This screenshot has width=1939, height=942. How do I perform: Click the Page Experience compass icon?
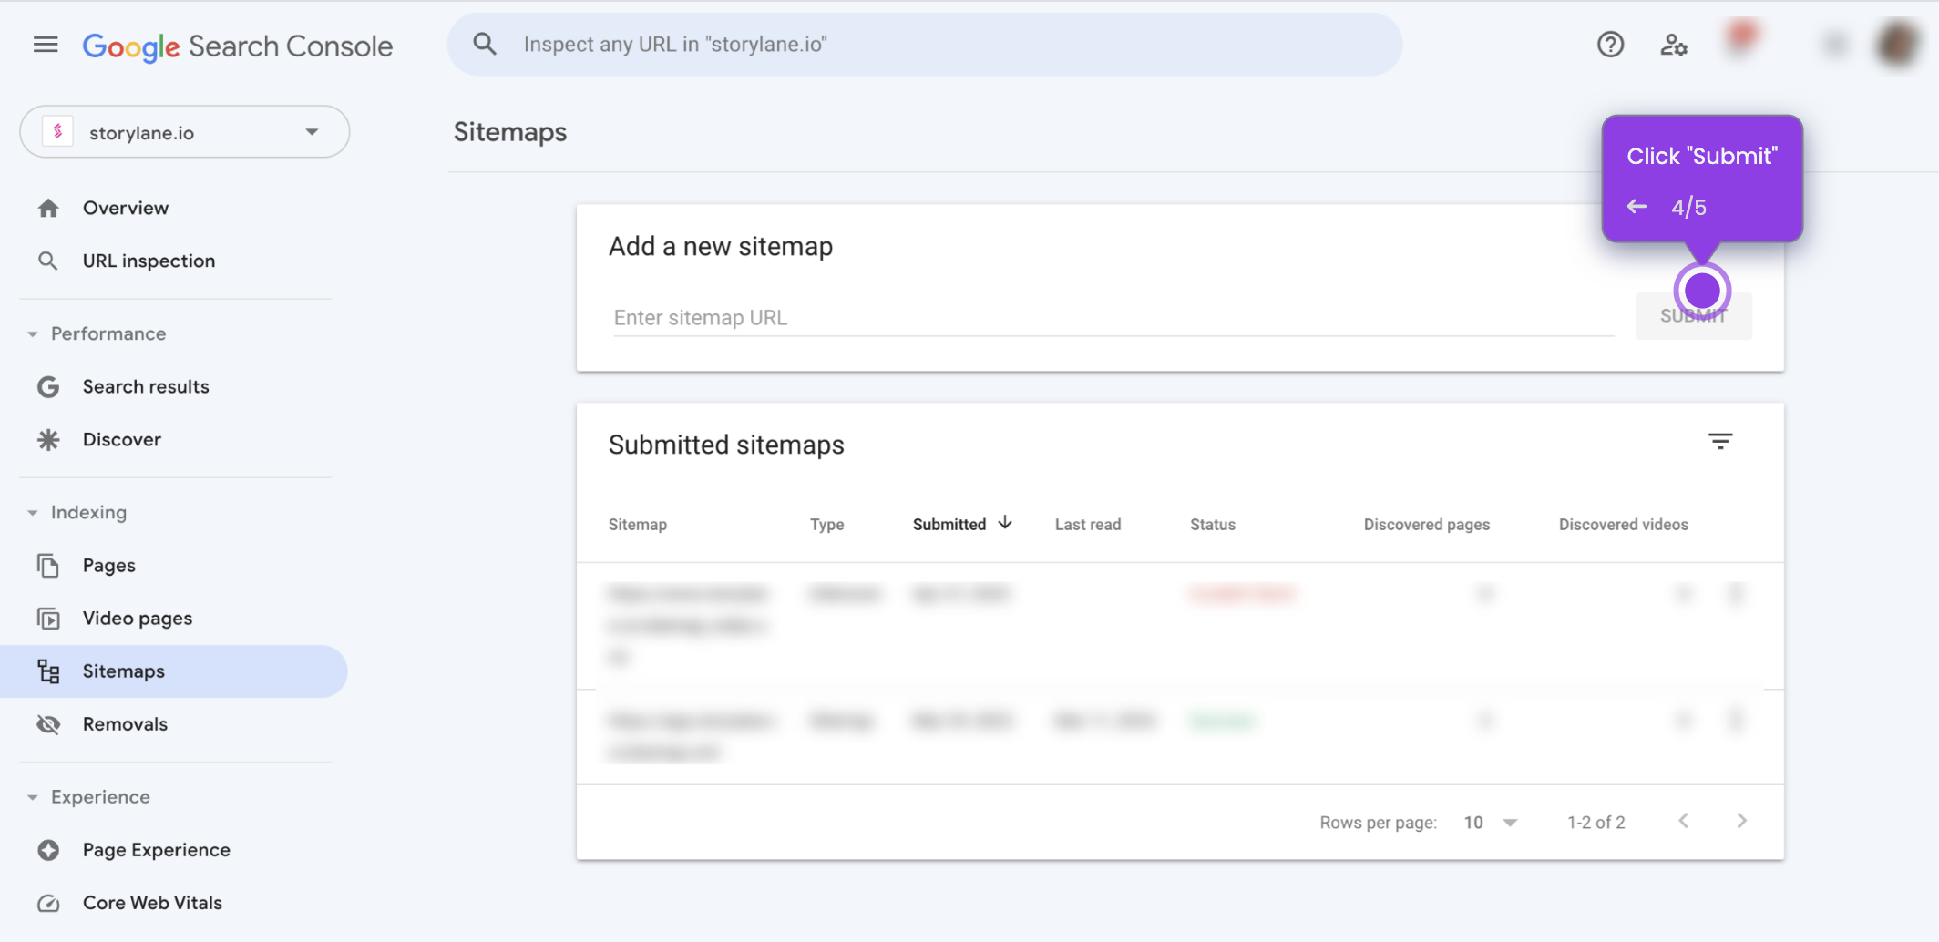click(47, 850)
